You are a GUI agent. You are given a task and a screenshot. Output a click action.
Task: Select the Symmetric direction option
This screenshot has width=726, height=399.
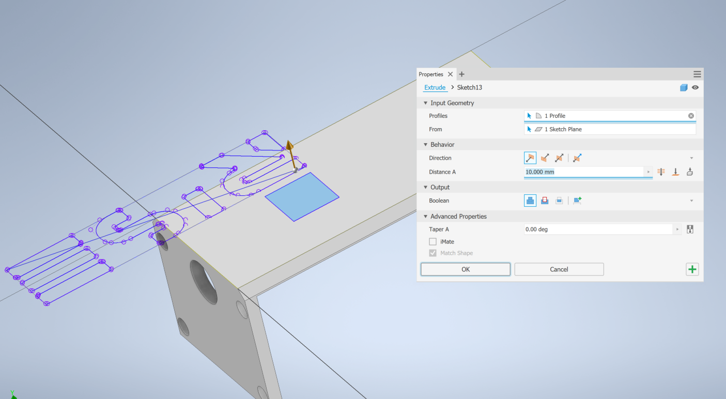pyautogui.click(x=559, y=158)
